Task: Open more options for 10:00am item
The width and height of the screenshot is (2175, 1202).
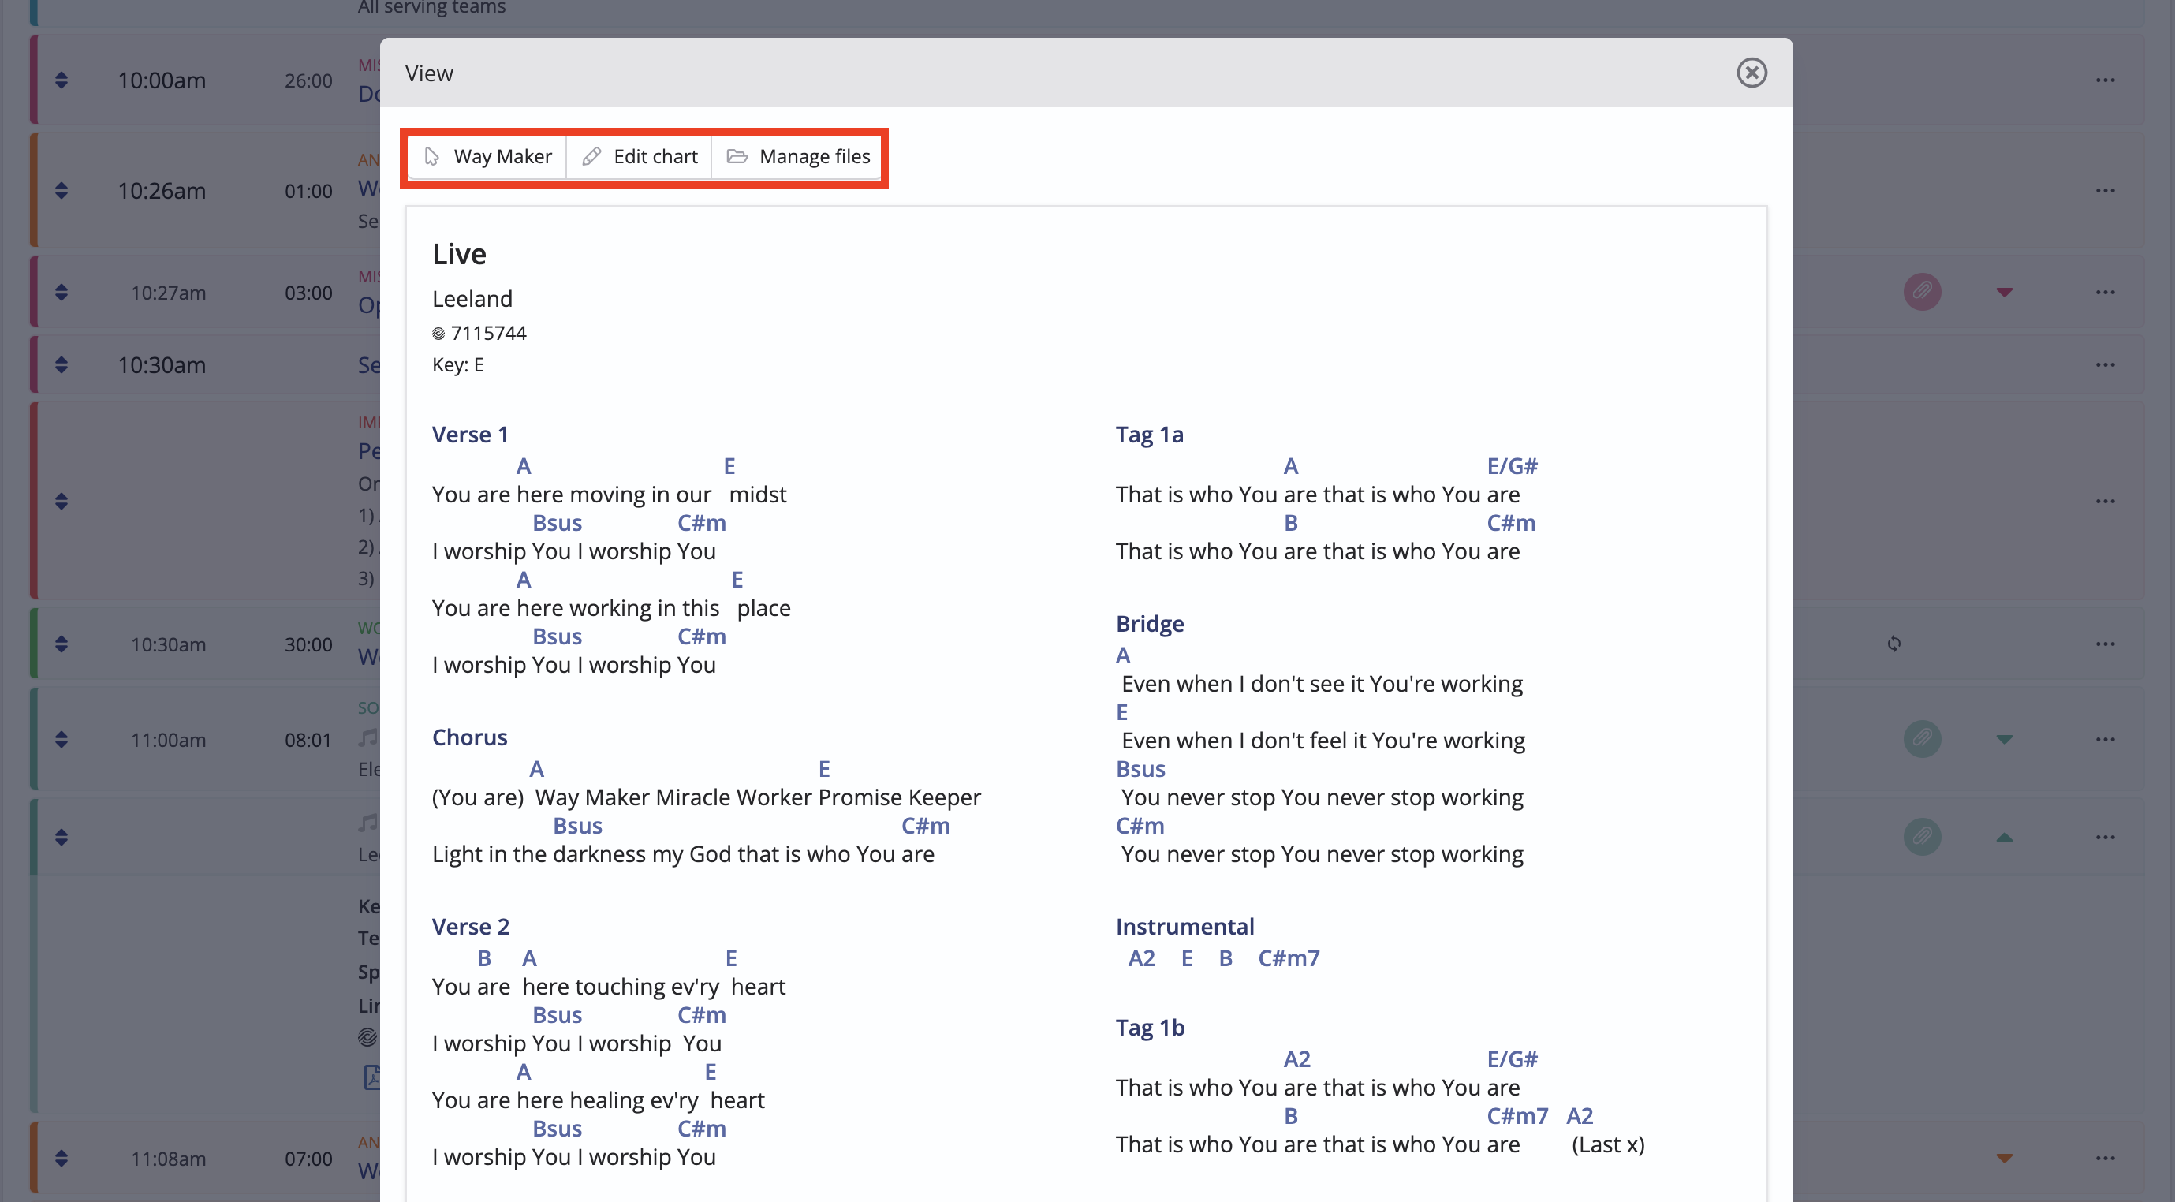Action: (x=2104, y=80)
